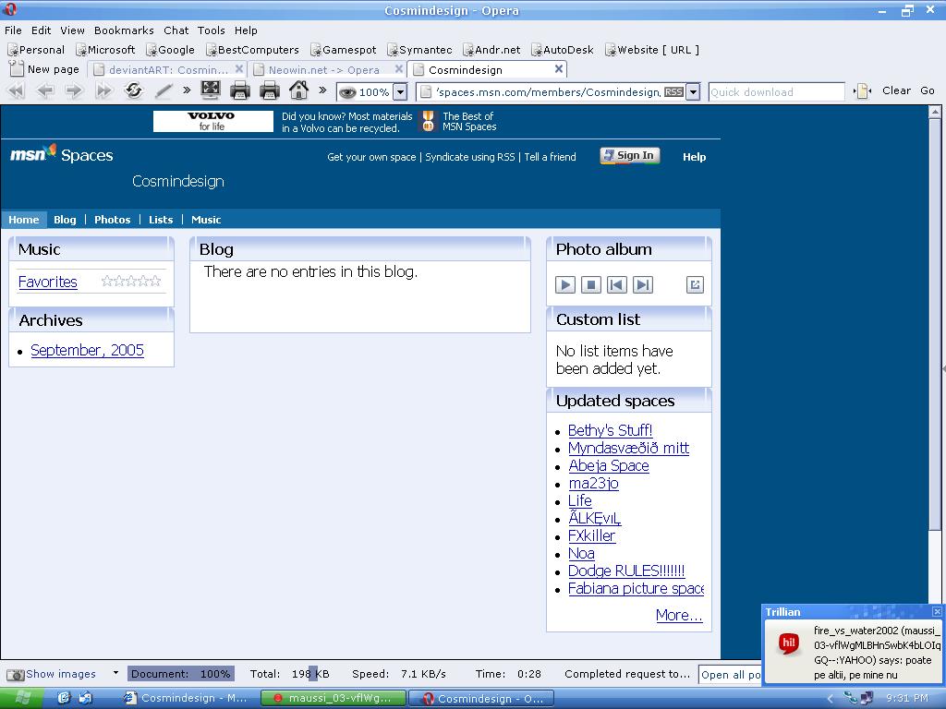
Task: Click the Clear button
Action: tap(896, 90)
